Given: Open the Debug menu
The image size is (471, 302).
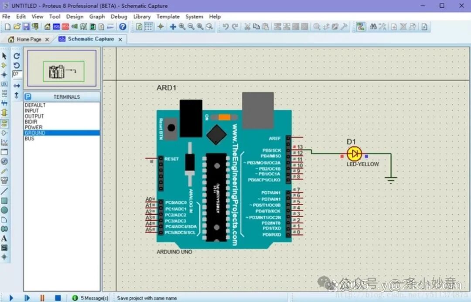Looking at the screenshot, I should tap(119, 17).
